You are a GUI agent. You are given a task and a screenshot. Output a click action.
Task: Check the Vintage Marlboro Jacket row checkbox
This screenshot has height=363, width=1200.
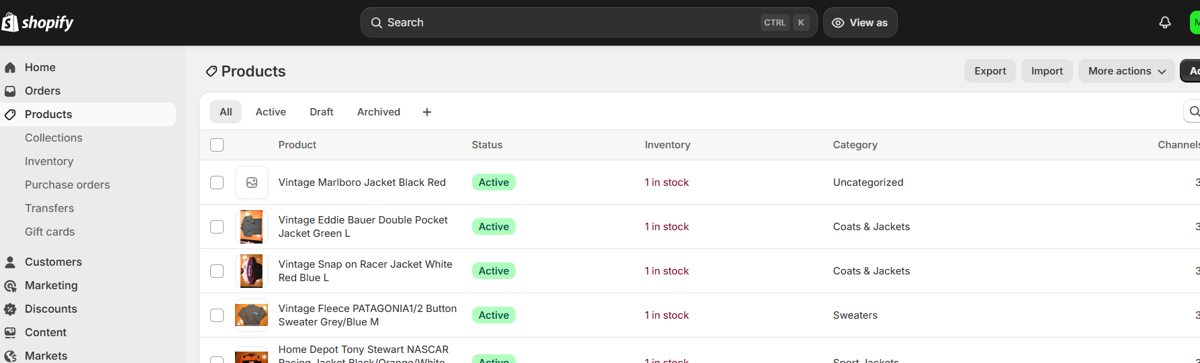click(x=217, y=183)
